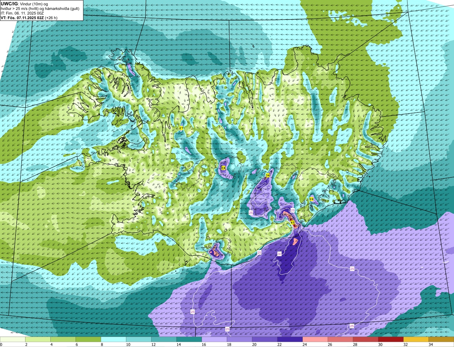Choose the 14–16 m/s dark teal swatch
The width and height of the screenshot is (454, 347).
189,339
